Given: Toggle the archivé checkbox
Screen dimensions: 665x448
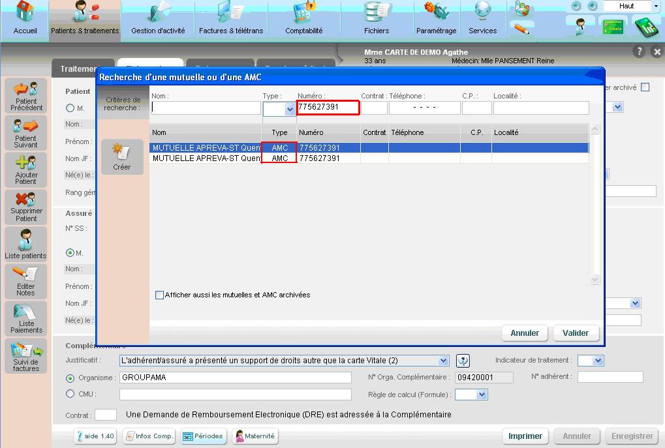Looking at the screenshot, I should point(645,87).
